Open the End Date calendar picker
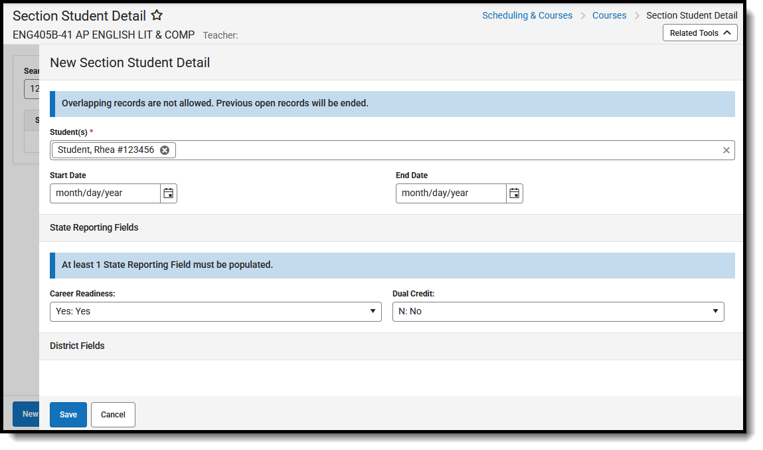 pos(514,193)
